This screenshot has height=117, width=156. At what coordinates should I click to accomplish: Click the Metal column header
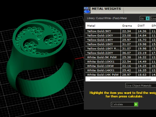pos(103,26)
